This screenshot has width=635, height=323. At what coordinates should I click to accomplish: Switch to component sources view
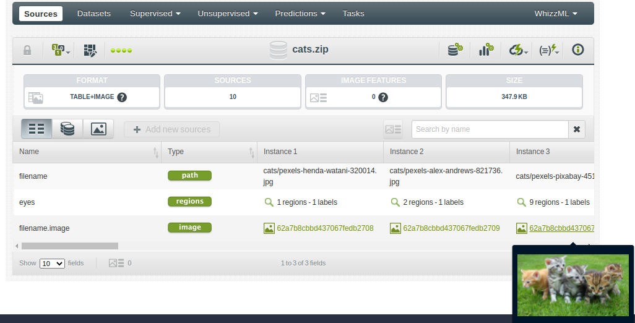click(67, 129)
